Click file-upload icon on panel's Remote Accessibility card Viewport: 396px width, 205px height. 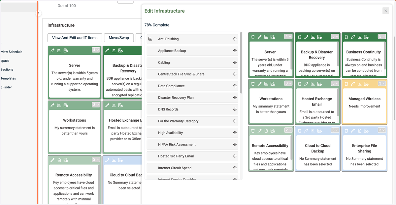(266, 131)
